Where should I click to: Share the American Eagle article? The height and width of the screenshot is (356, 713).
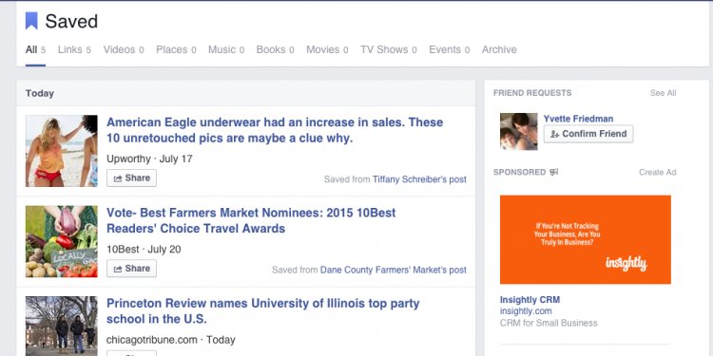(131, 178)
